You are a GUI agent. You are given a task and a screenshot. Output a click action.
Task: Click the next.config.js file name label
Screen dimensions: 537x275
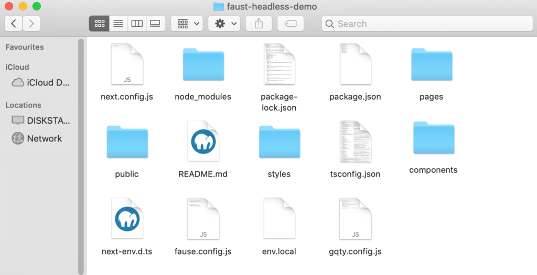pyautogui.click(x=127, y=97)
